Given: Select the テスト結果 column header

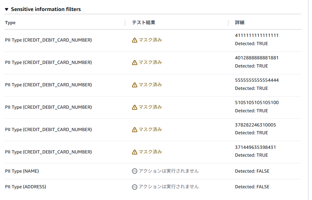Looking at the screenshot, I should 143,23.
